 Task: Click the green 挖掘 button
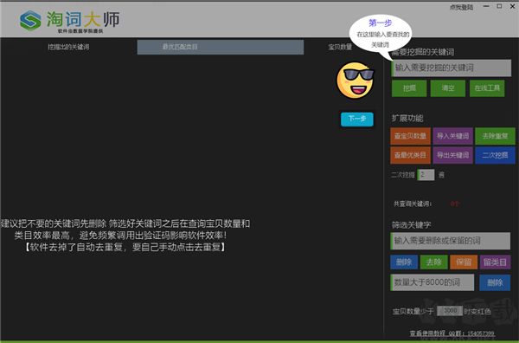click(409, 88)
